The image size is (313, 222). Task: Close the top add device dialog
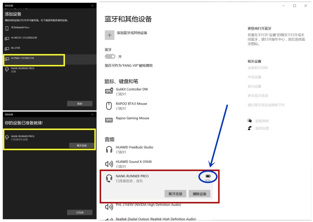(92, 6)
